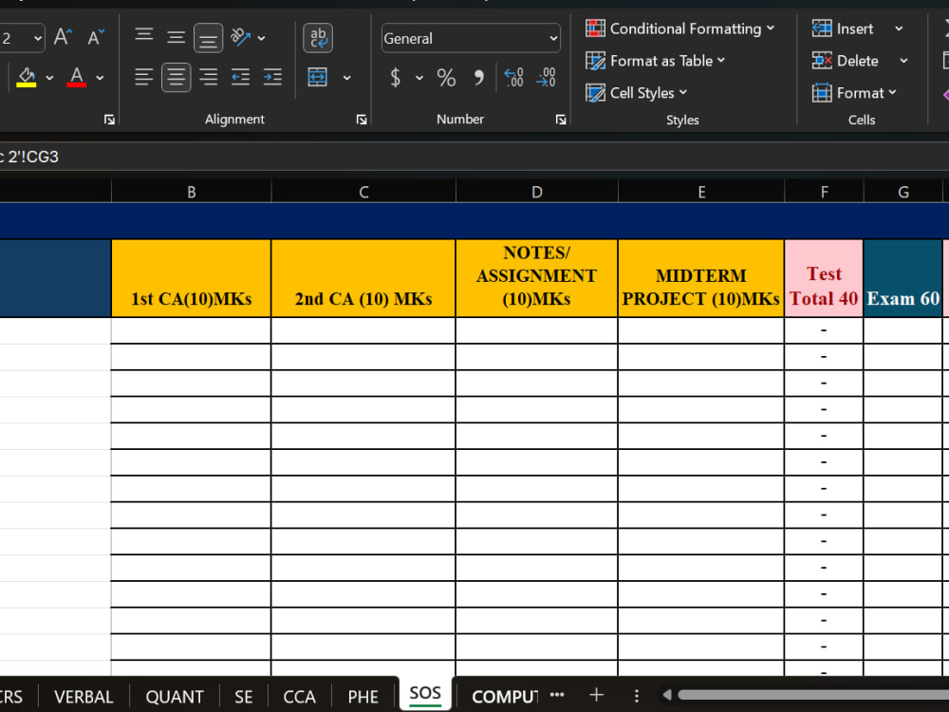Align text right
This screenshot has height=712, width=949.
(x=208, y=77)
